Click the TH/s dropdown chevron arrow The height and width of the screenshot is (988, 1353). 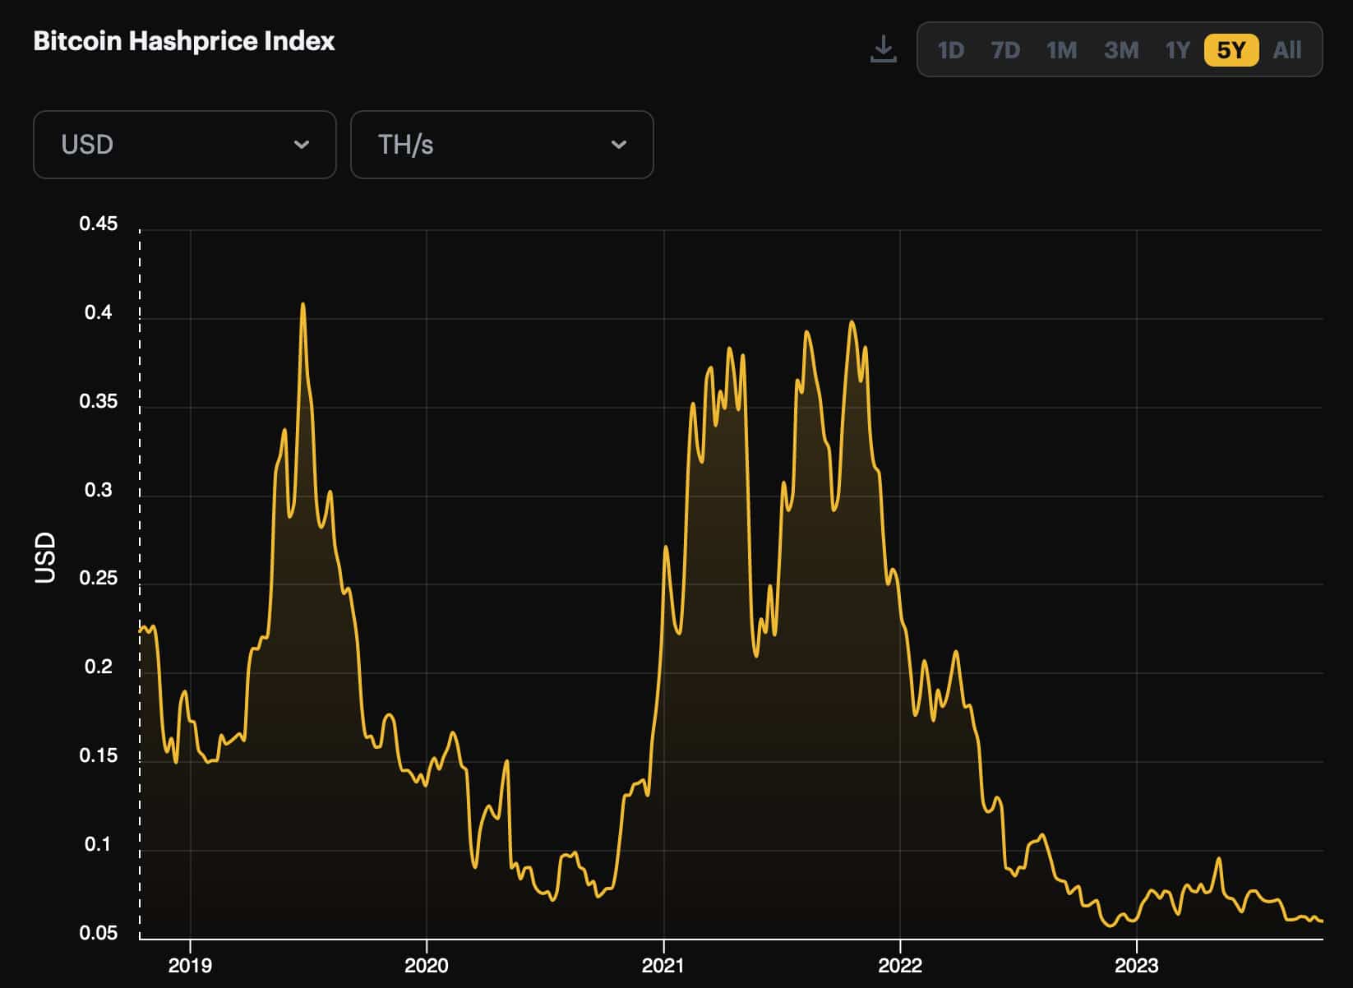pyautogui.click(x=619, y=145)
